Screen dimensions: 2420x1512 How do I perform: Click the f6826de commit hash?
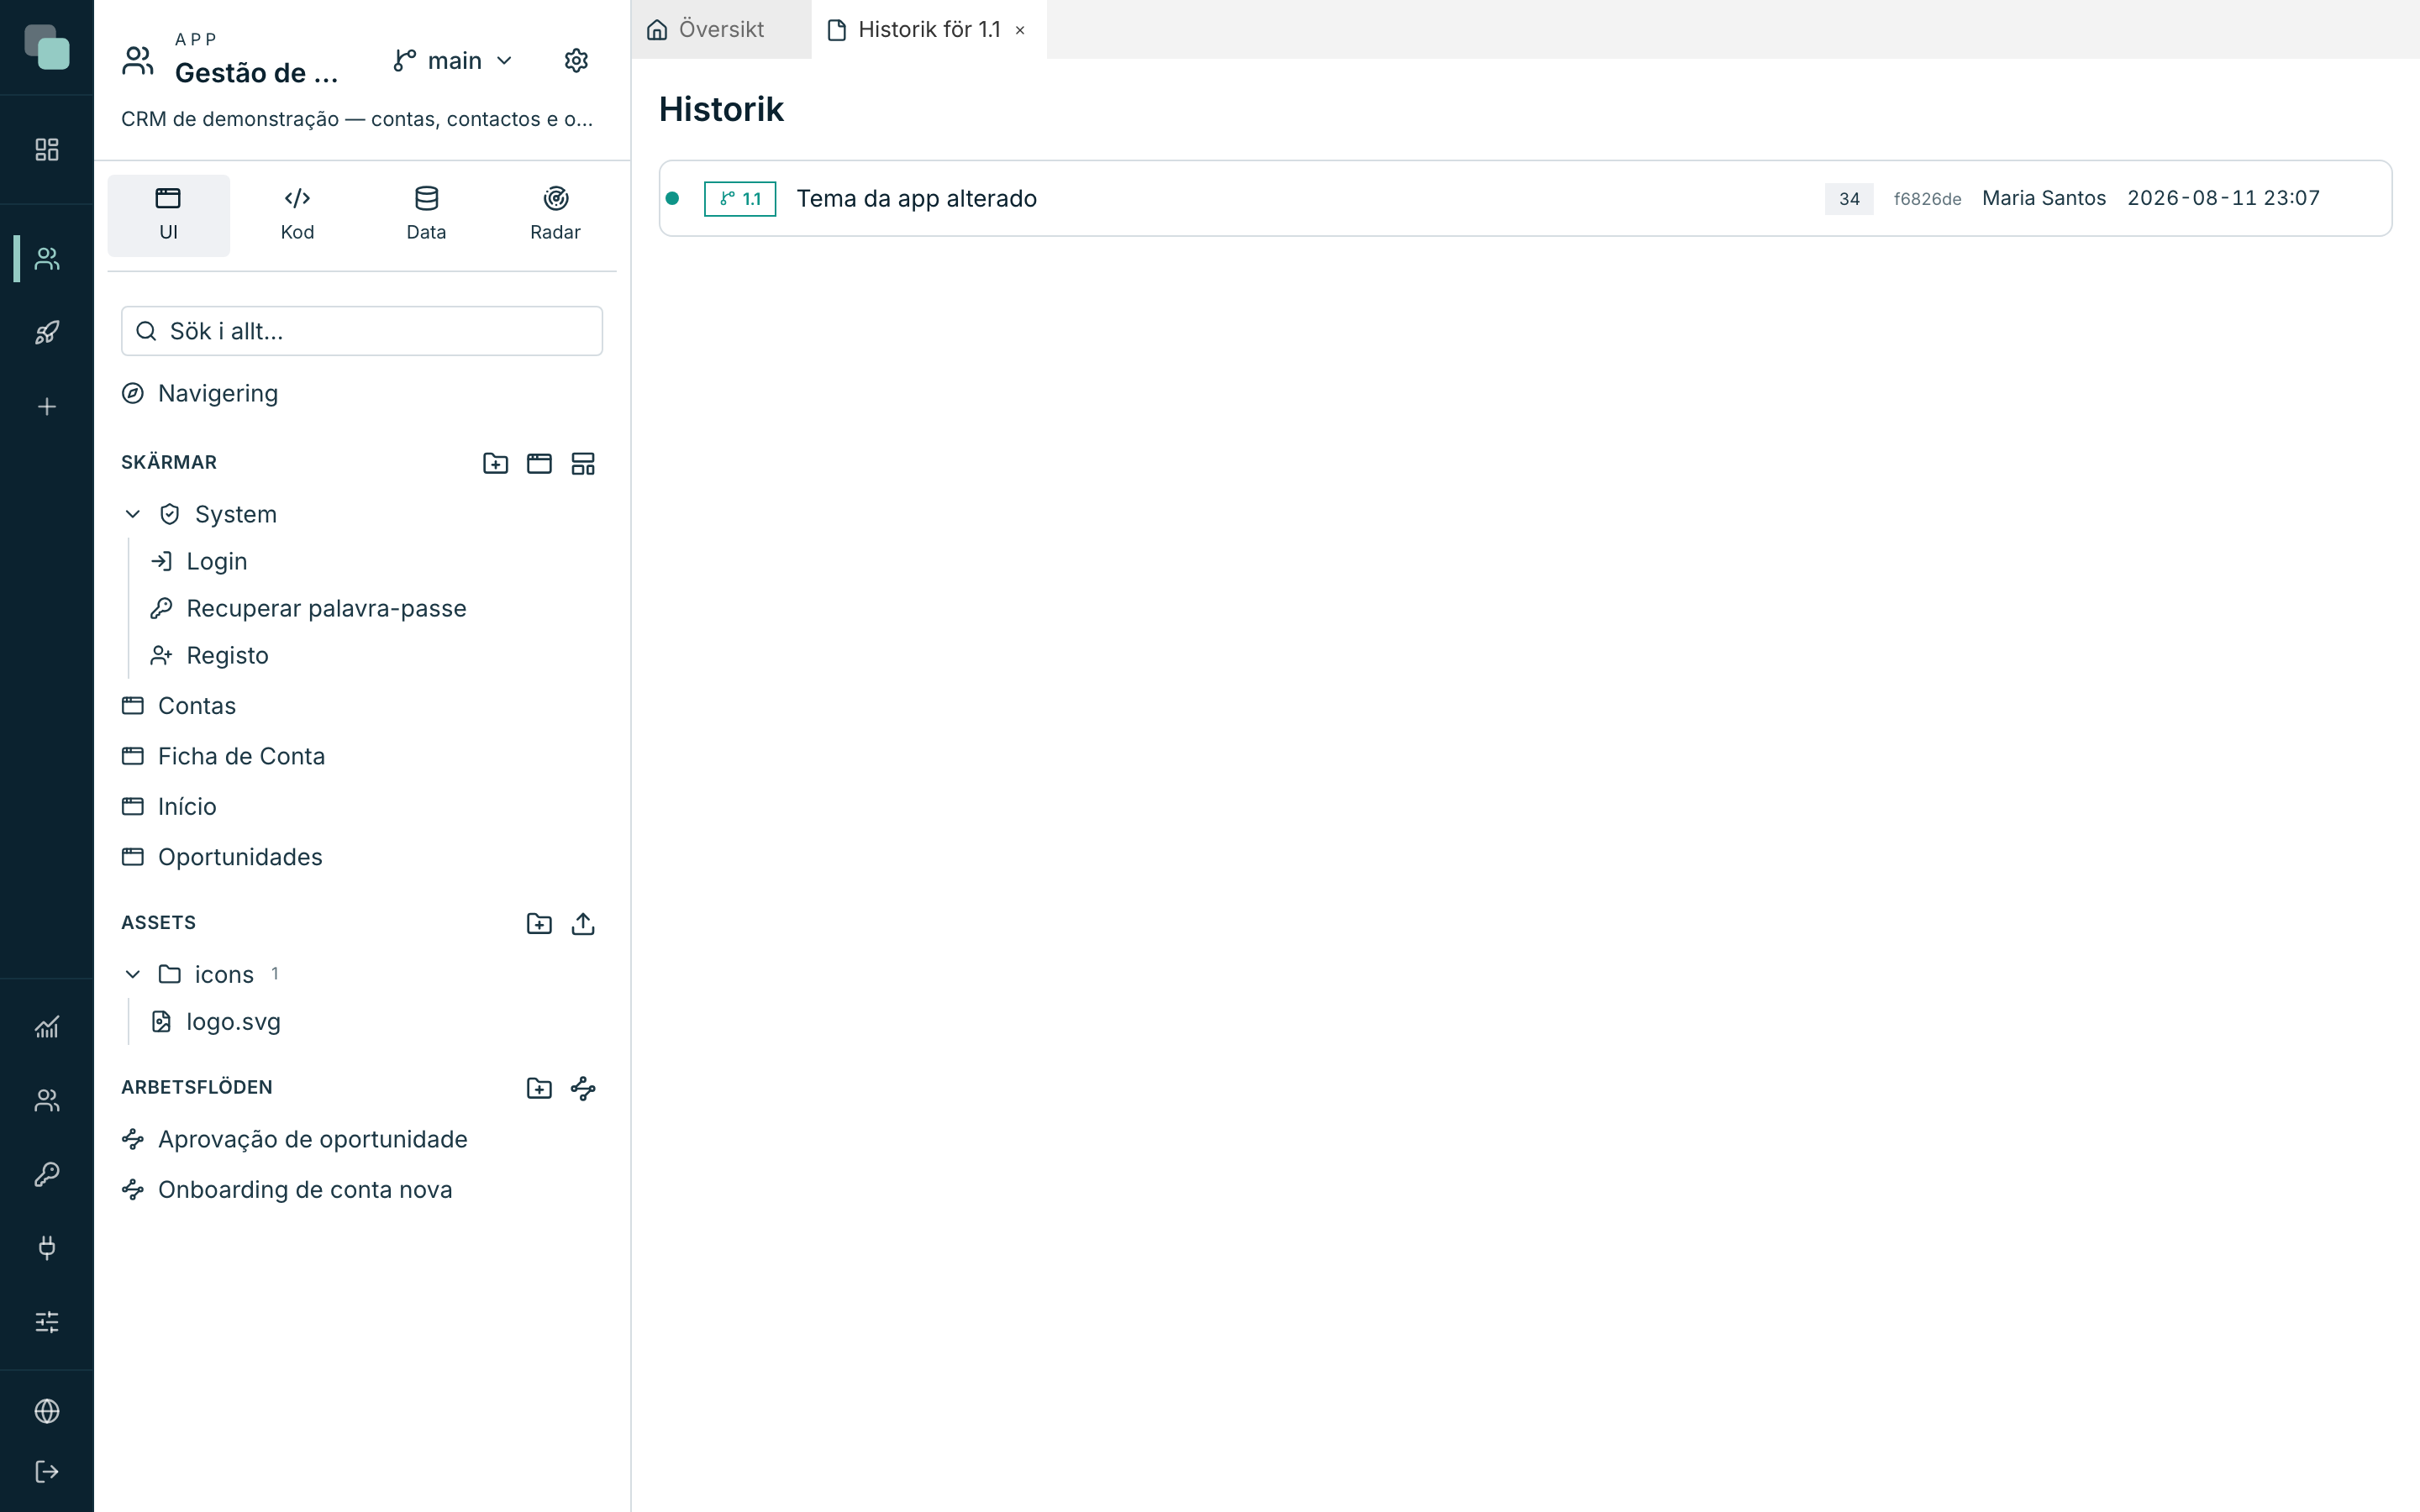pos(1927,199)
